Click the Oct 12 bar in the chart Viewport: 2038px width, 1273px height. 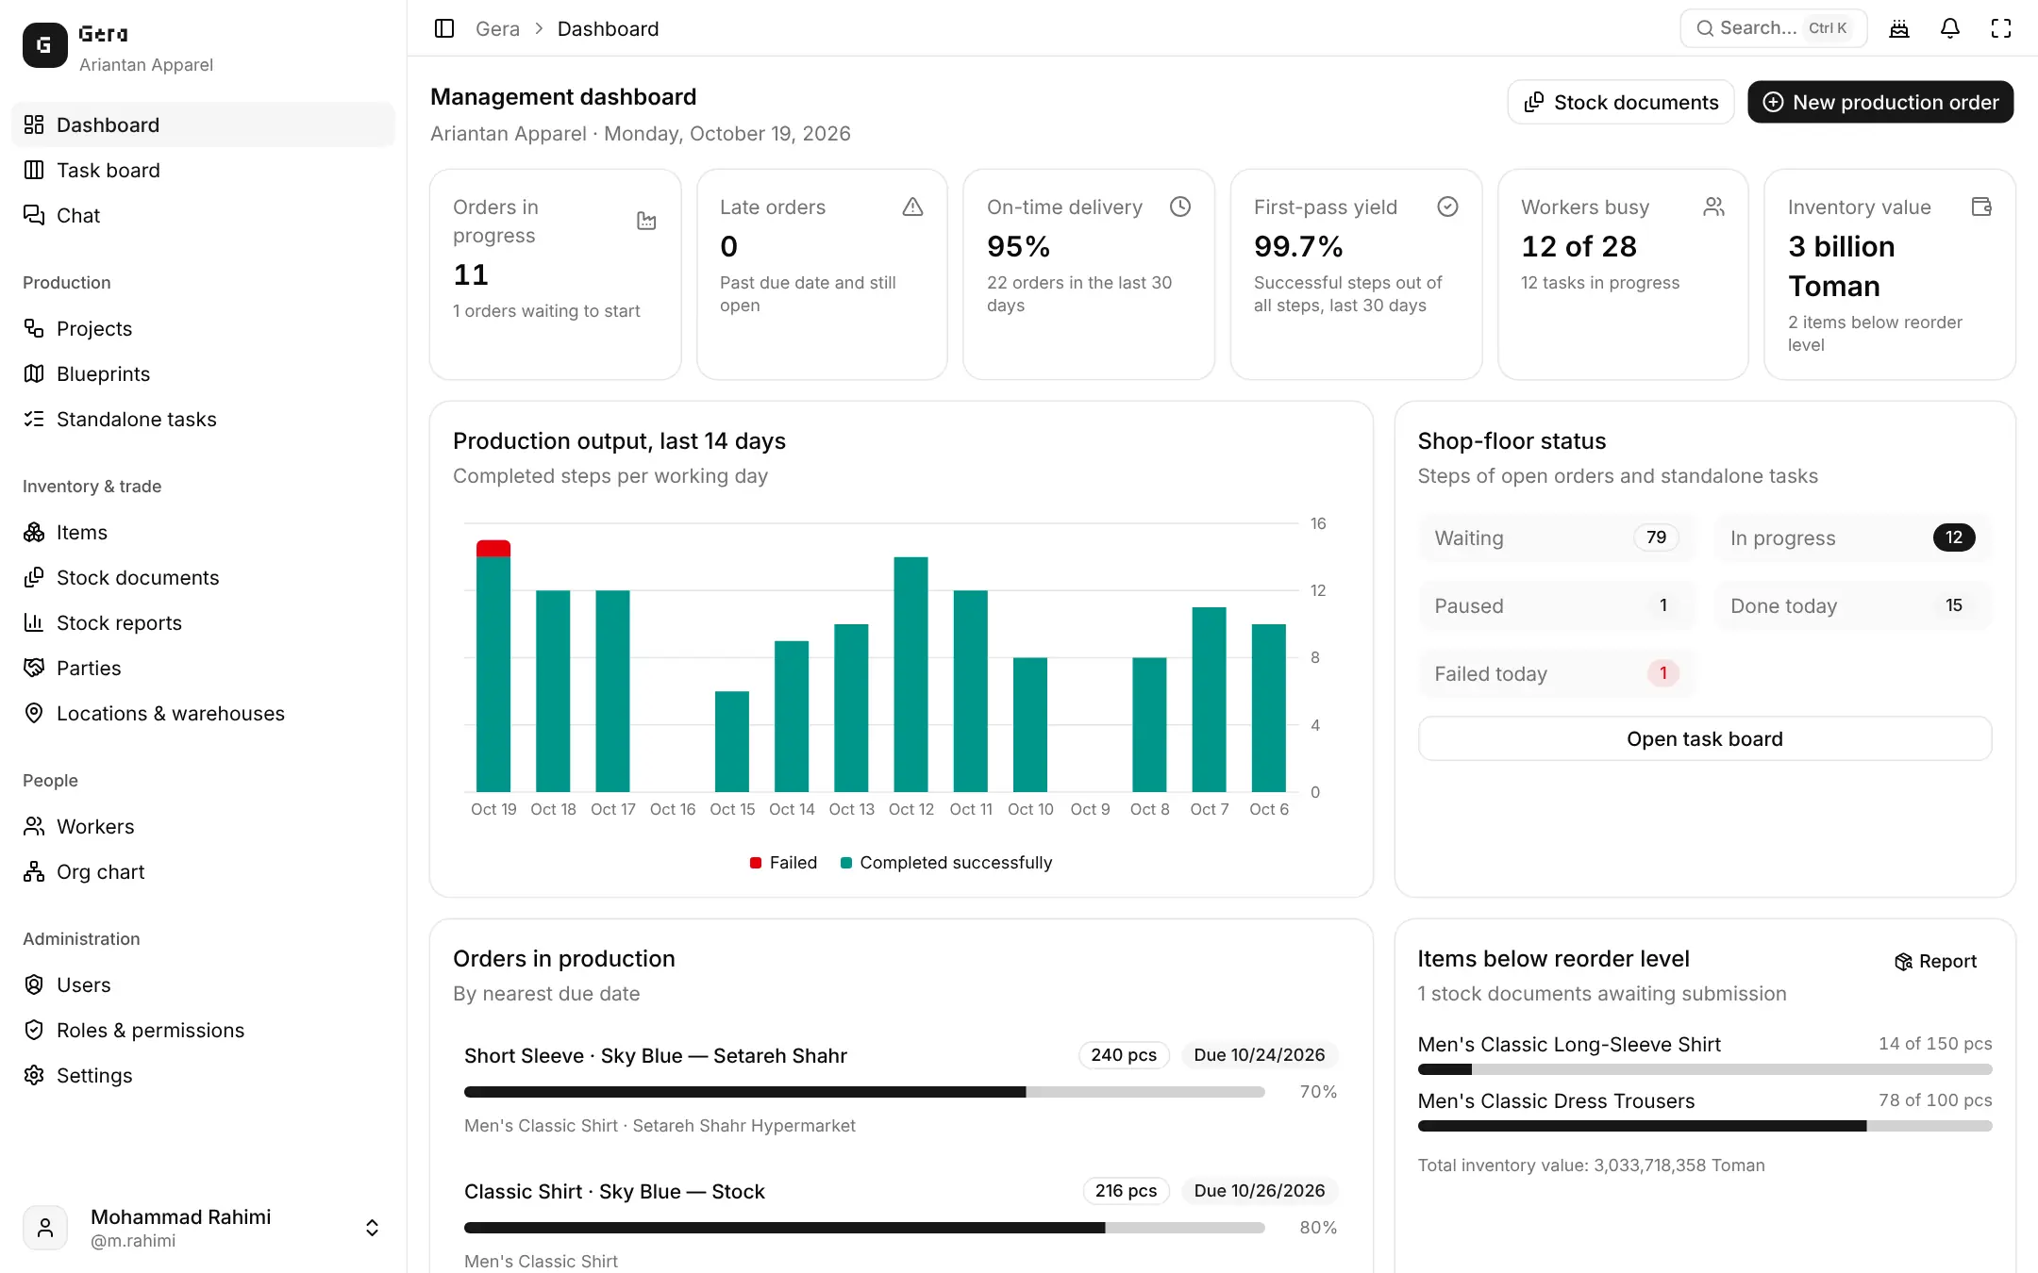pos(910,674)
